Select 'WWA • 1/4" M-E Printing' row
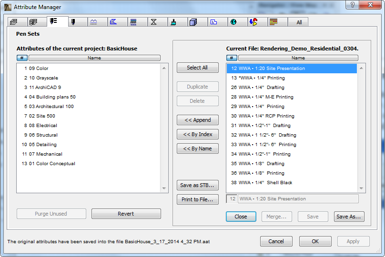Image resolution: width=385 pixels, height=257 pixels. click(x=292, y=97)
